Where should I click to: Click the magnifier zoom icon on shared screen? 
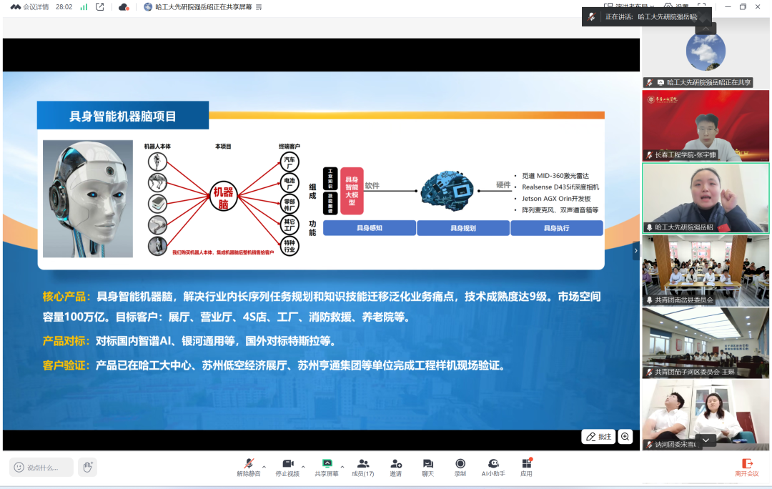point(625,436)
